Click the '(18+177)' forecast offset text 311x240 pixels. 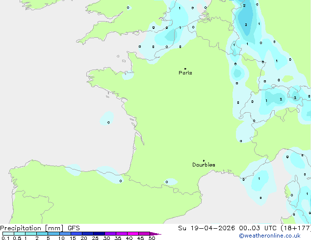(296, 228)
